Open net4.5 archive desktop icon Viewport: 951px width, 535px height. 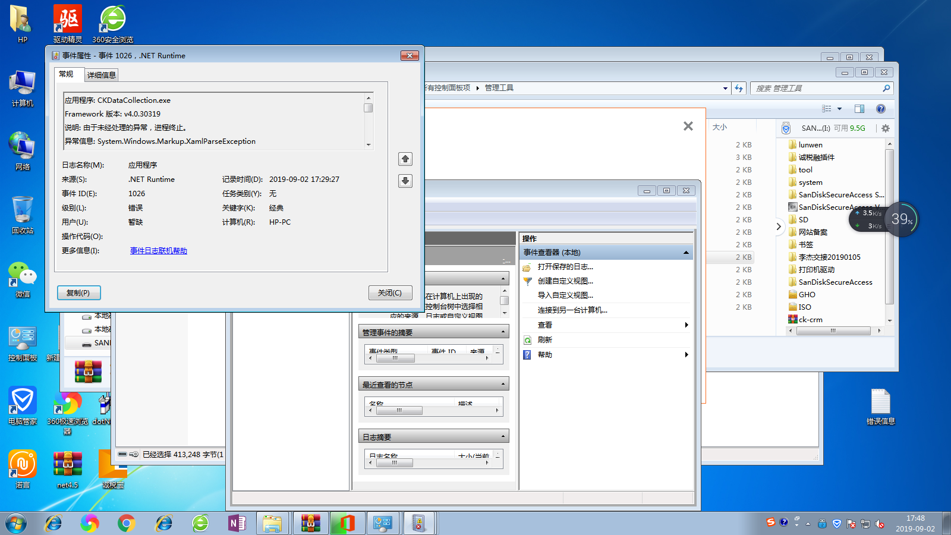click(68, 469)
